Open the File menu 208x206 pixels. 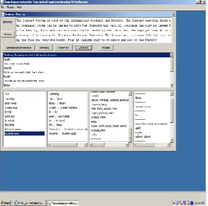(x=2, y=7)
